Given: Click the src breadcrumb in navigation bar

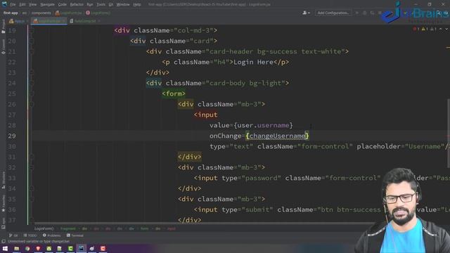Looking at the screenshot, I should [x=25, y=13].
